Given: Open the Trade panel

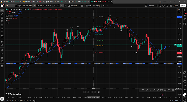Looking at the screenshot, I should pos(176,6).
